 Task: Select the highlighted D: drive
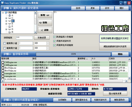[13, 21]
